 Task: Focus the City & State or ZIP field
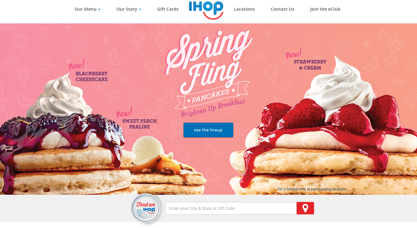coord(231,208)
